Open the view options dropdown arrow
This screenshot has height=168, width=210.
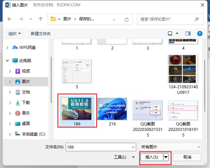click(177, 33)
